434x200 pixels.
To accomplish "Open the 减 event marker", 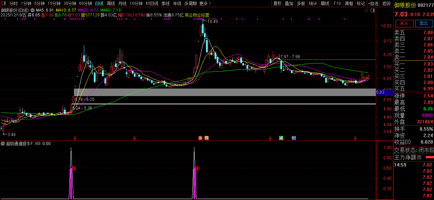I will [x=281, y=138].
